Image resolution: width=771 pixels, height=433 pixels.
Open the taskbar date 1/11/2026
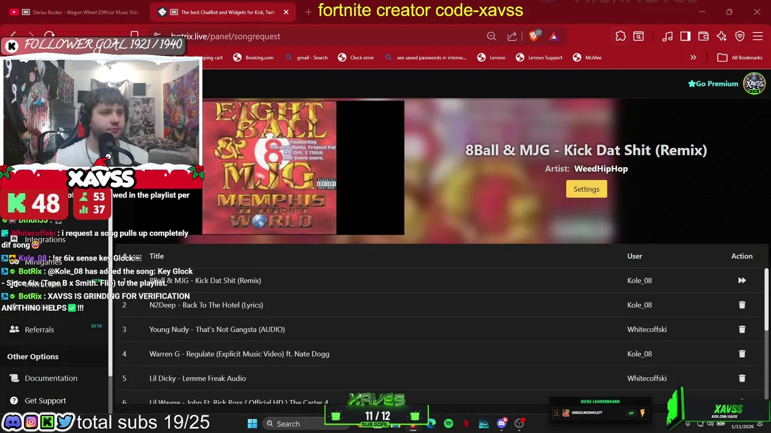coord(741,426)
